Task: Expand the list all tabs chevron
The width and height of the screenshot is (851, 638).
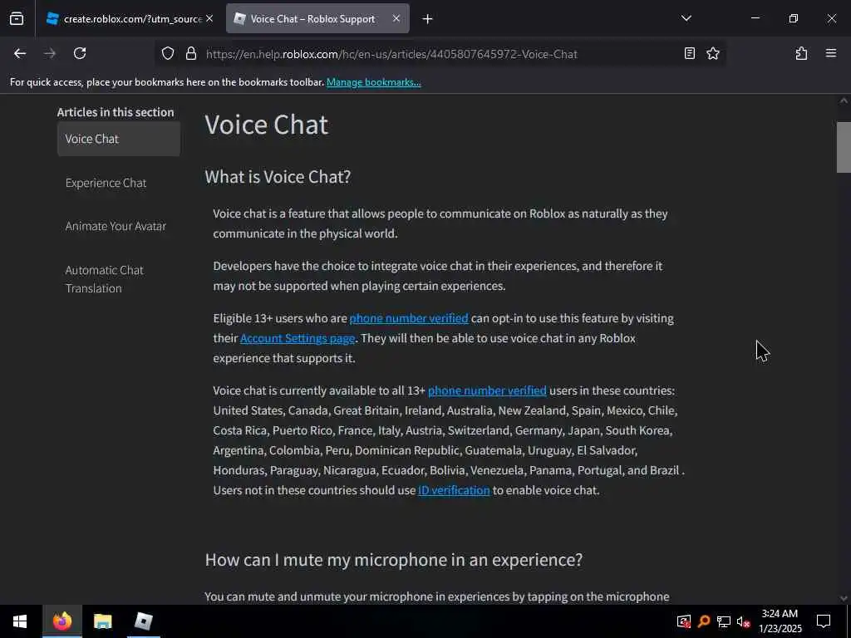Action: (x=686, y=18)
